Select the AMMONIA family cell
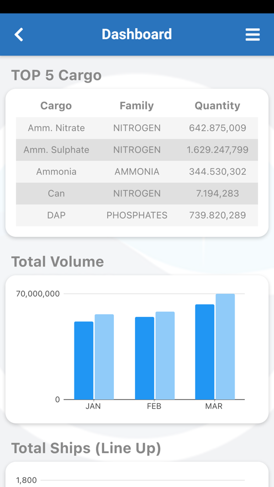This screenshot has width=274, height=487. point(137,171)
